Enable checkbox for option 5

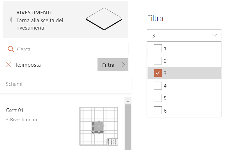tap(158, 98)
